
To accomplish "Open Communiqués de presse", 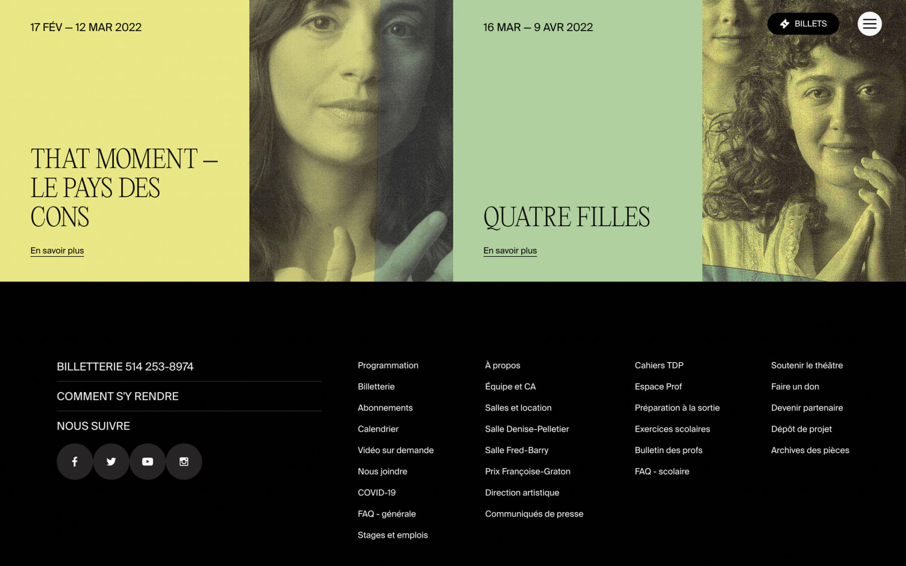I will coord(534,514).
